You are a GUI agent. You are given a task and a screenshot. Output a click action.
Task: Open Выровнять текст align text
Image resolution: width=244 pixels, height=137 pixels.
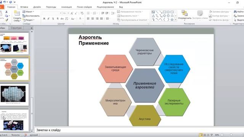coord(128,16)
